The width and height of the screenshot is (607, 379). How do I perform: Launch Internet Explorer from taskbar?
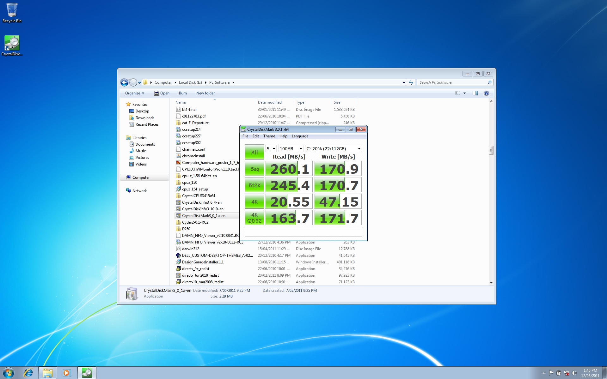click(x=28, y=373)
